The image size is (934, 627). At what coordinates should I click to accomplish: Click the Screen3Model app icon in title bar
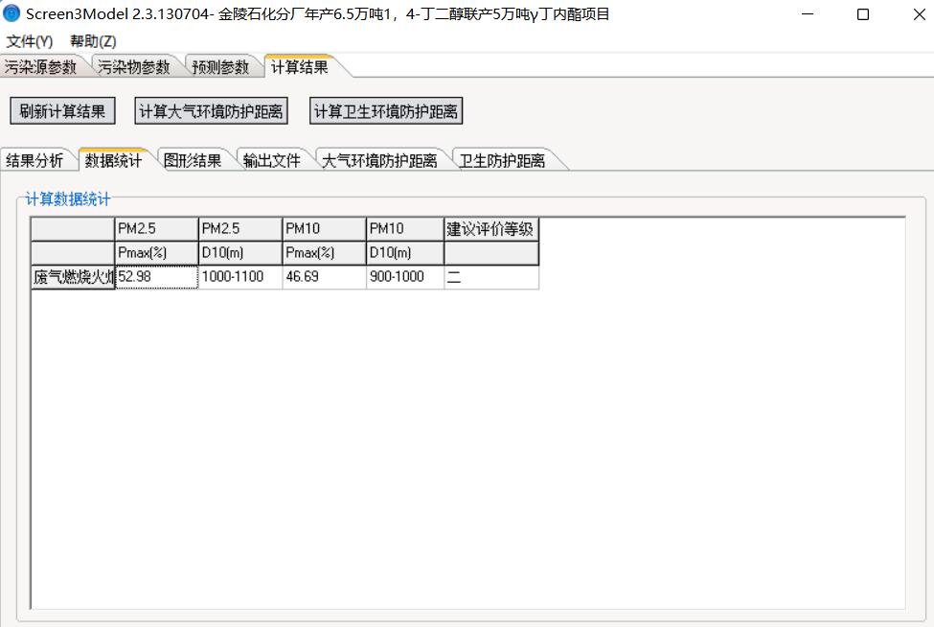11,13
